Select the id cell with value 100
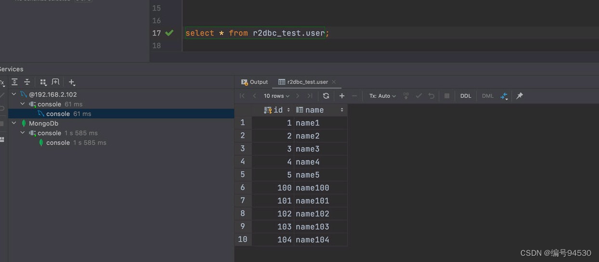This screenshot has height=262, width=599. (x=273, y=188)
